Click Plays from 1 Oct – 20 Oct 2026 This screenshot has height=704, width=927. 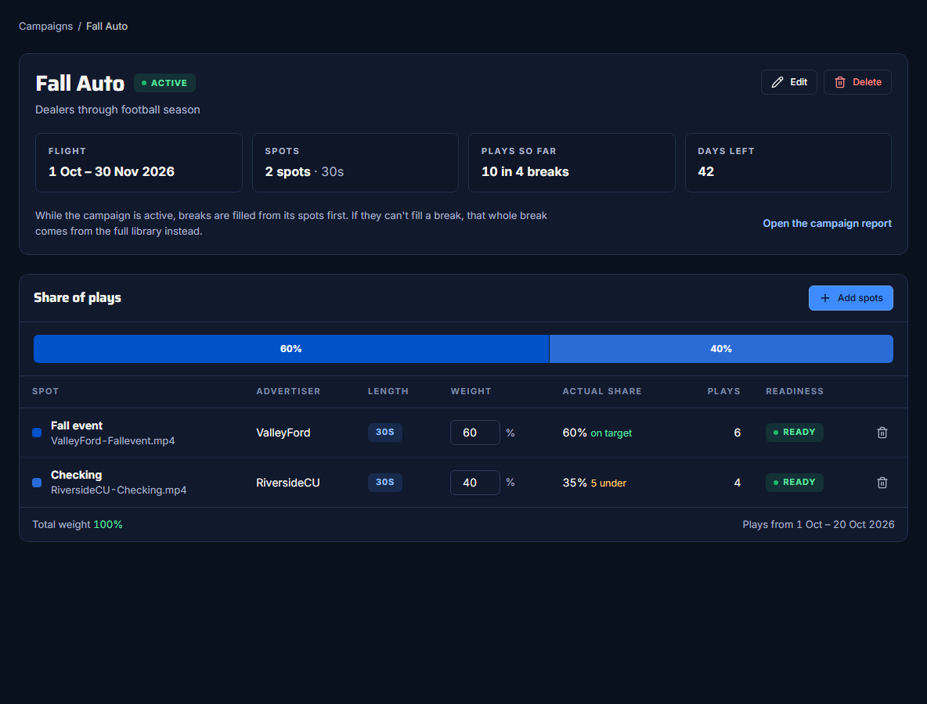pos(818,524)
